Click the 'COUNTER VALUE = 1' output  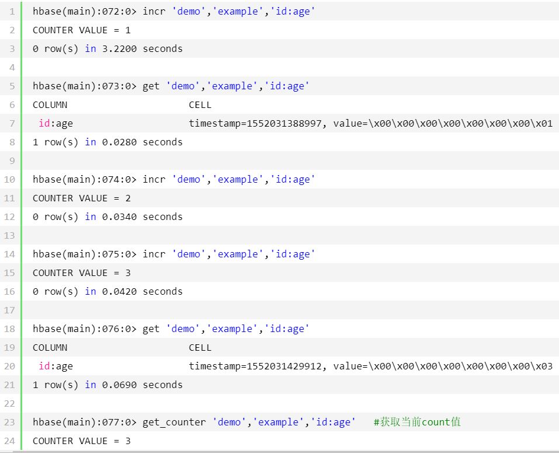point(82,30)
